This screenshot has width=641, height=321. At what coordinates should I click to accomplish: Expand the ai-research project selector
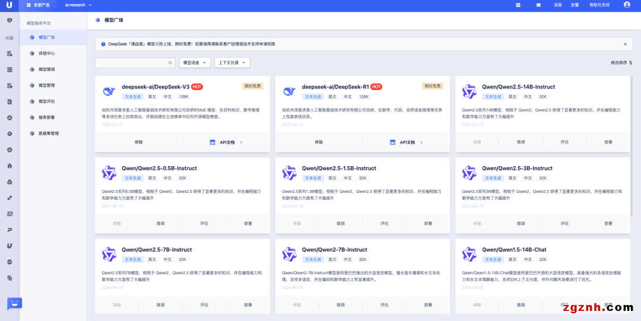pyautogui.click(x=78, y=5)
